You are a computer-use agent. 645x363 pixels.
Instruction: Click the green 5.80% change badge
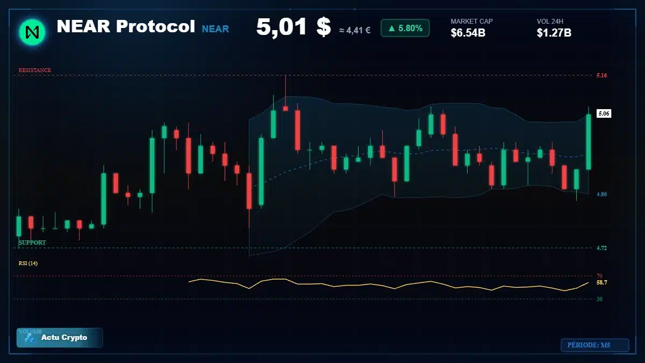405,28
